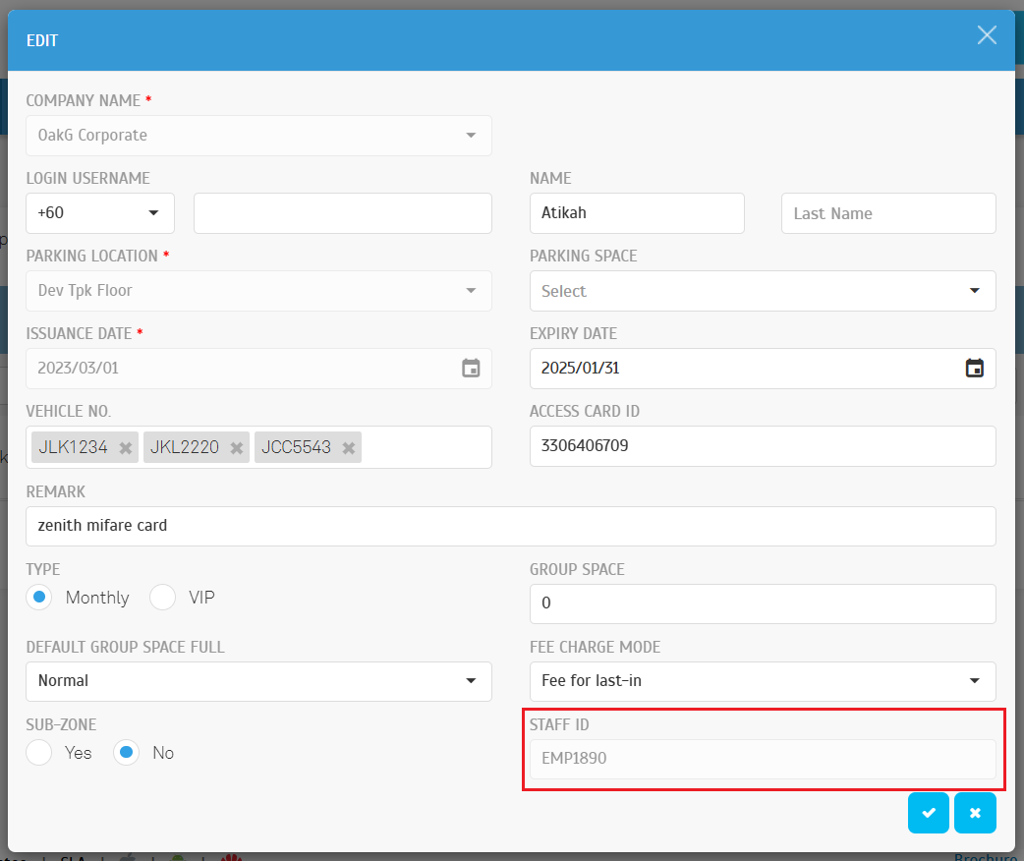The image size is (1024, 861).
Task: Click the Group Space input
Action: 762,603
